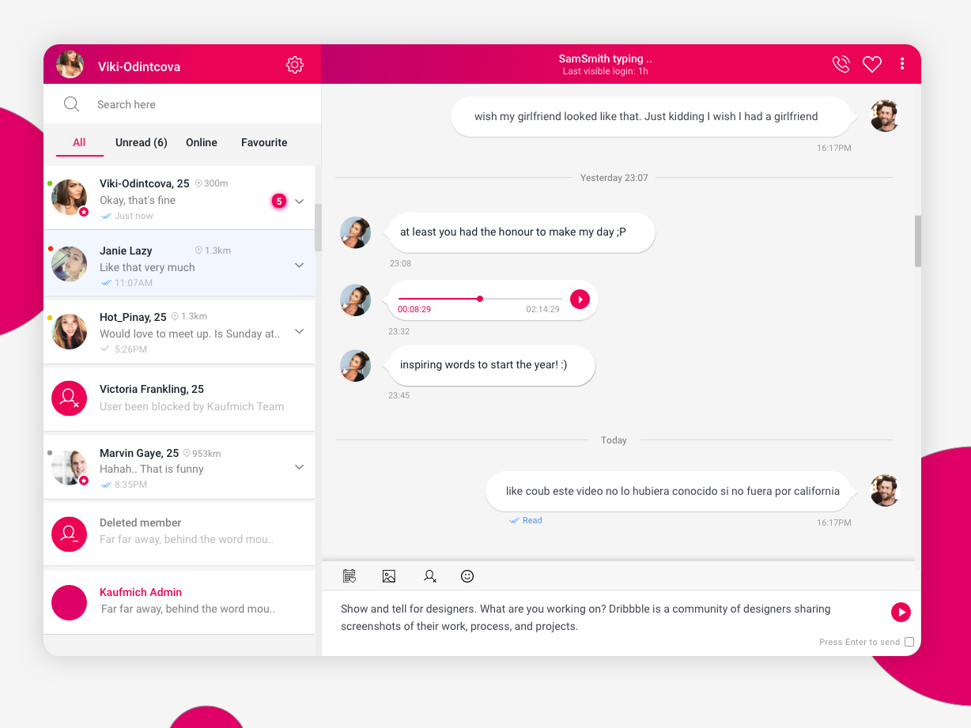
Task: Select the Deleted member entry text
Action: coord(141,522)
